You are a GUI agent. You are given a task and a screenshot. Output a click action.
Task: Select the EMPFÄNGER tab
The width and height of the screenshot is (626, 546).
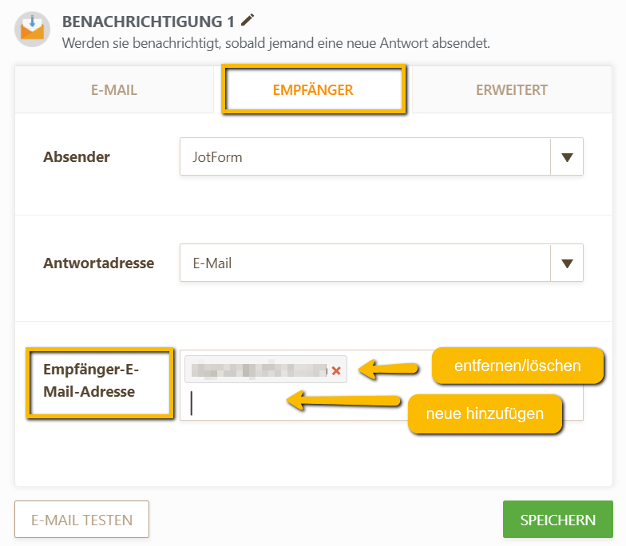tap(313, 89)
